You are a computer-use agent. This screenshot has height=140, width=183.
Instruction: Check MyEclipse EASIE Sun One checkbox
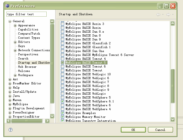pyautogui.click(x=62, y=51)
